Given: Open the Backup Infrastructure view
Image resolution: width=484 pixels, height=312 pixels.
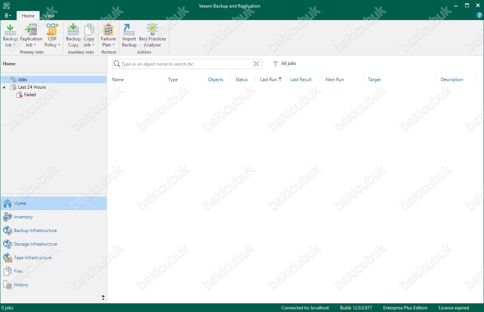Looking at the screenshot, I should coord(53,231).
